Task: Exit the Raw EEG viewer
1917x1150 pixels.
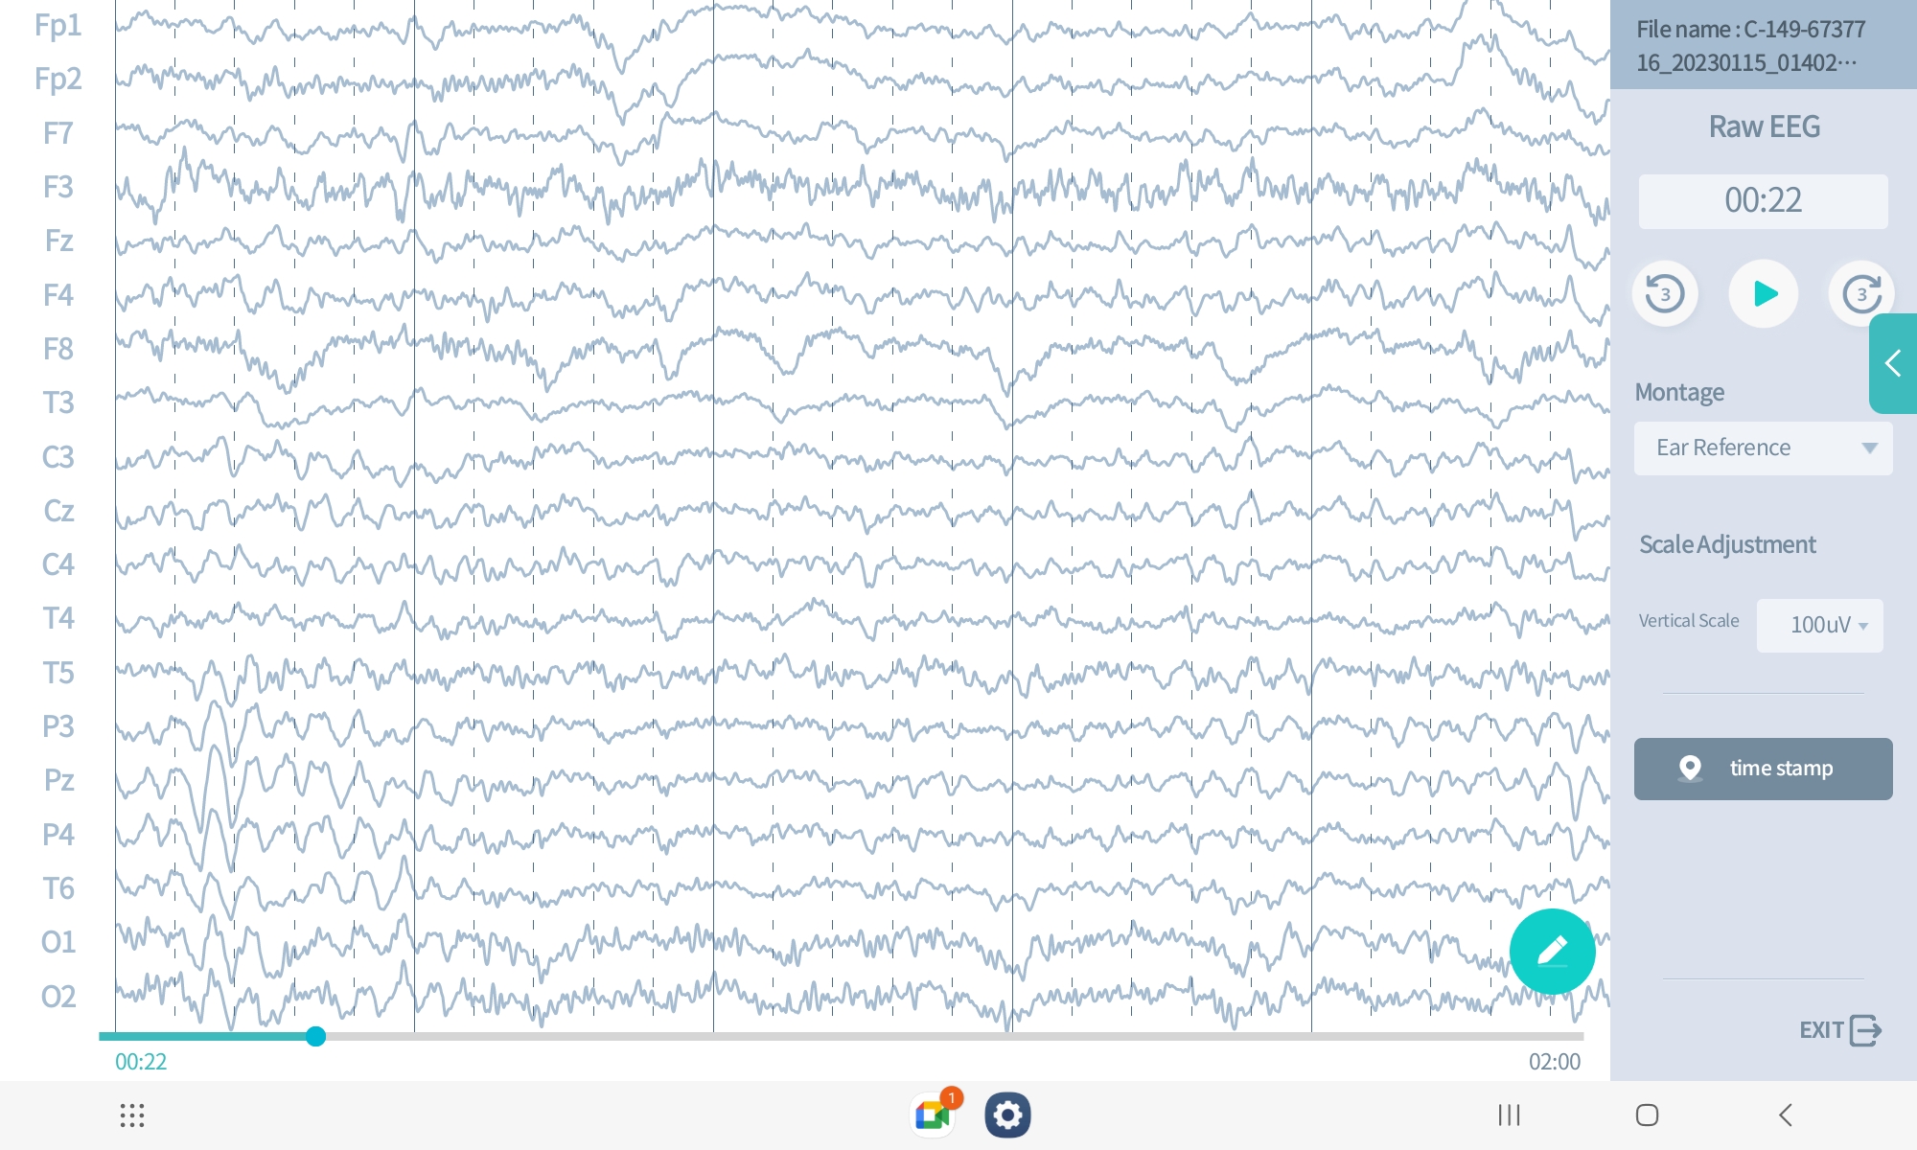Action: (x=1839, y=1030)
